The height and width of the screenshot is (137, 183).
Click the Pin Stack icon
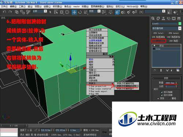point(155,70)
